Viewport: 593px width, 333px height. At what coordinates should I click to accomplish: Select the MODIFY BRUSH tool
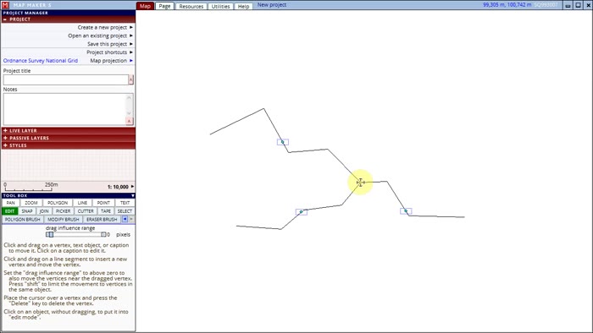click(x=64, y=220)
